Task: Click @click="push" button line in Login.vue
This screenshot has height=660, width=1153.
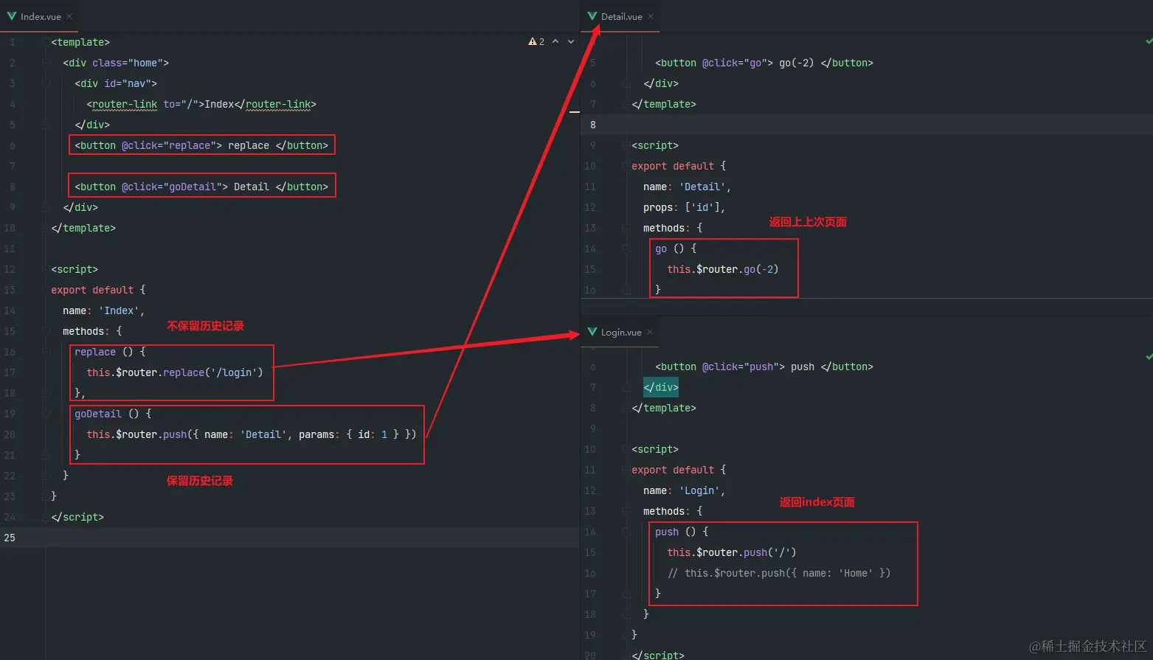Action: click(x=764, y=367)
